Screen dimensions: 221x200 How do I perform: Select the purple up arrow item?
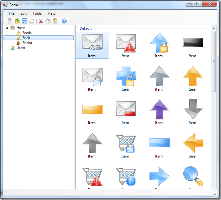tap(160, 112)
